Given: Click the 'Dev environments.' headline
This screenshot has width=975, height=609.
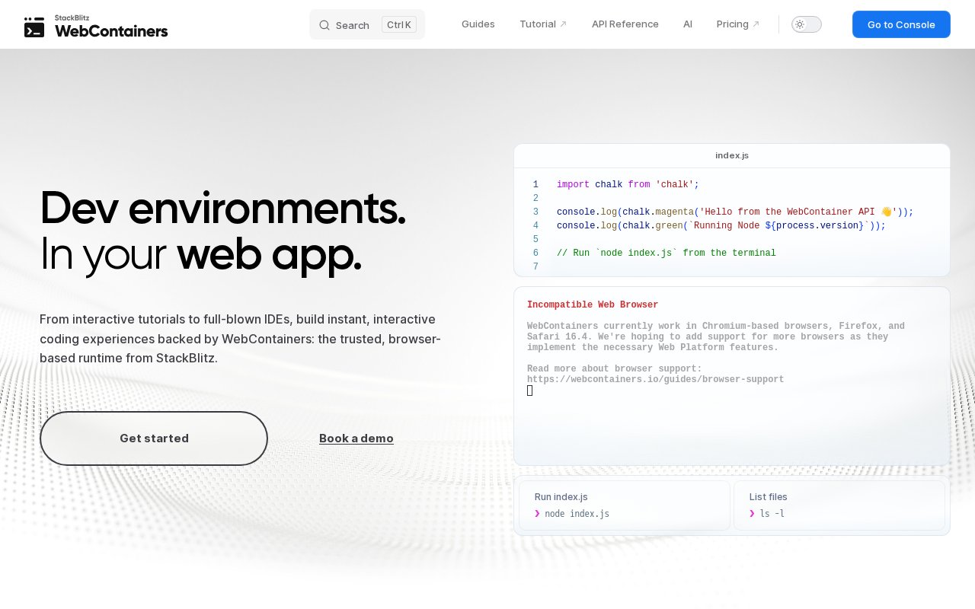Looking at the screenshot, I should [222, 209].
